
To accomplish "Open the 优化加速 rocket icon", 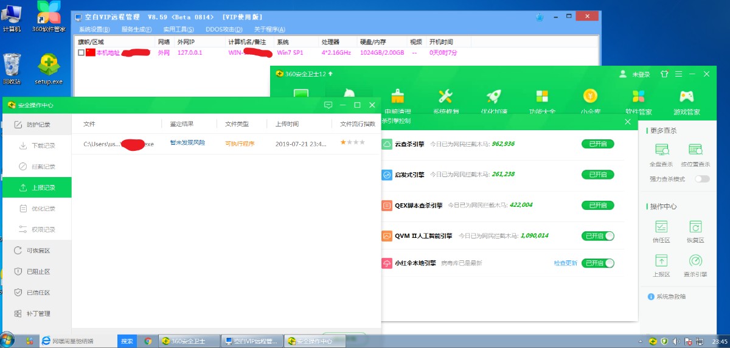I will click(493, 96).
